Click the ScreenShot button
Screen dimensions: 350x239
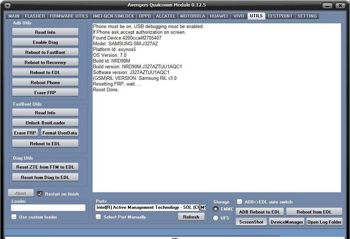[x=251, y=222]
